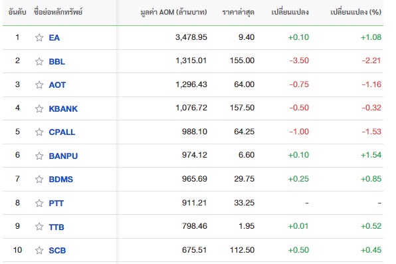Screen dimensions: 396x264
Task: View the CPALL stock details link
Action: 62,132
